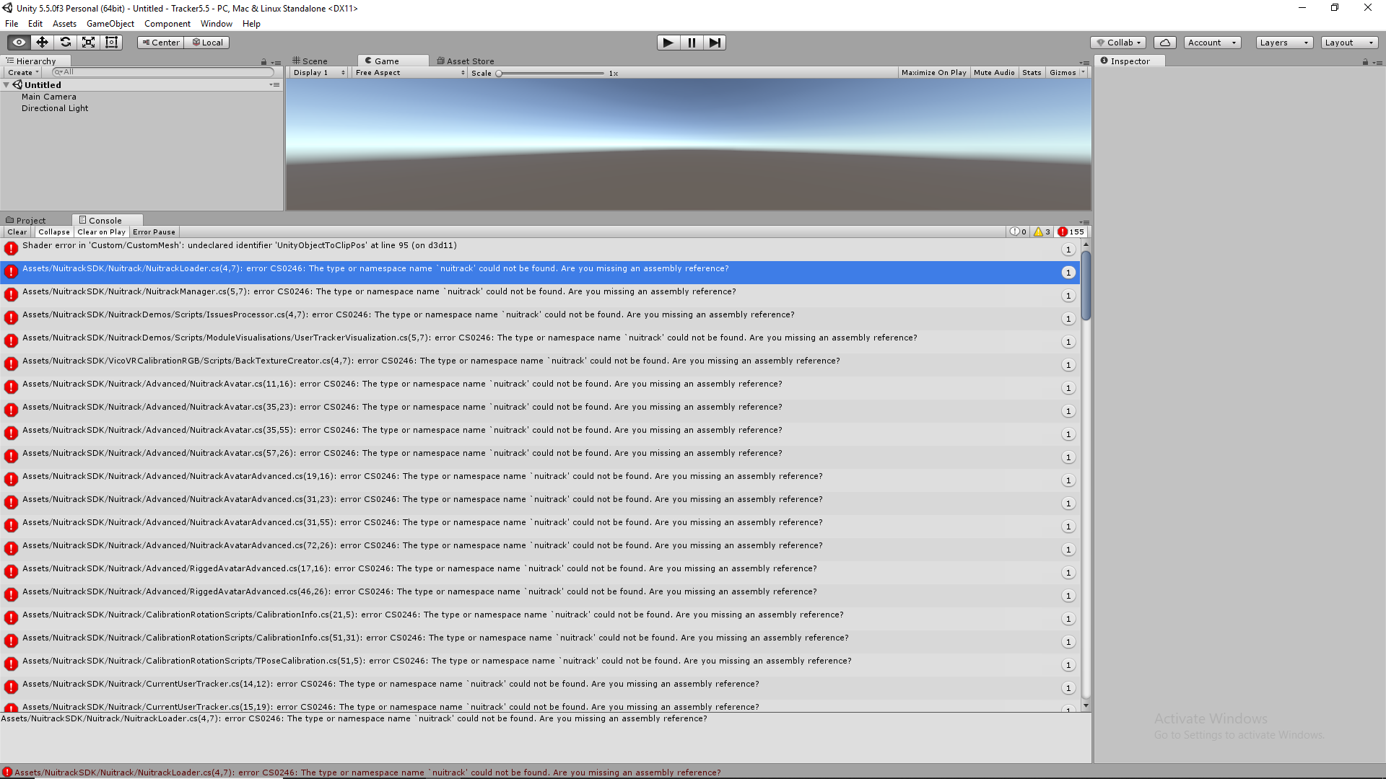
Task: Toggle Collapse errors in Console panel
Action: pos(53,231)
